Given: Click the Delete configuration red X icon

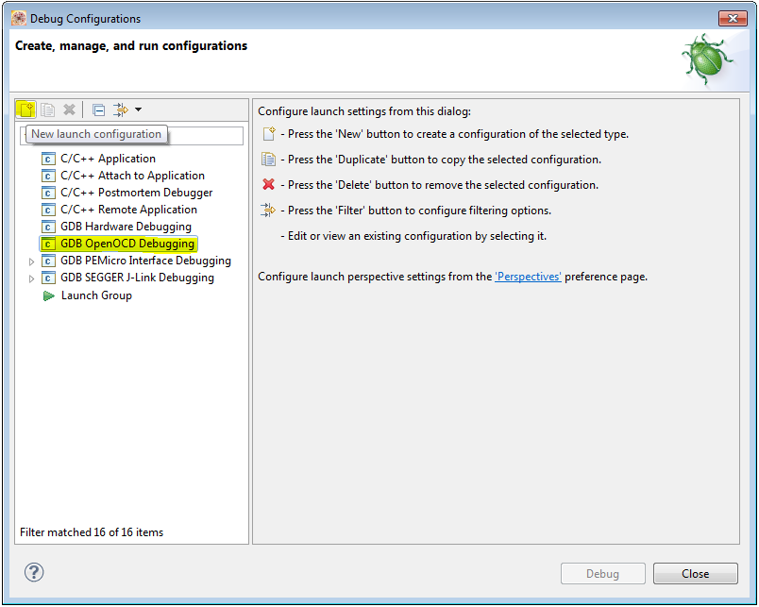Looking at the screenshot, I should [x=69, y=110].
